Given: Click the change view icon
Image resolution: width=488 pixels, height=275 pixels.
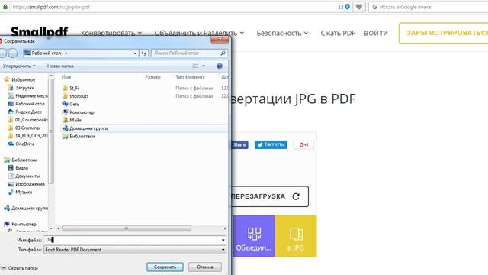Looking at the screenshot, I should (195, 66).
